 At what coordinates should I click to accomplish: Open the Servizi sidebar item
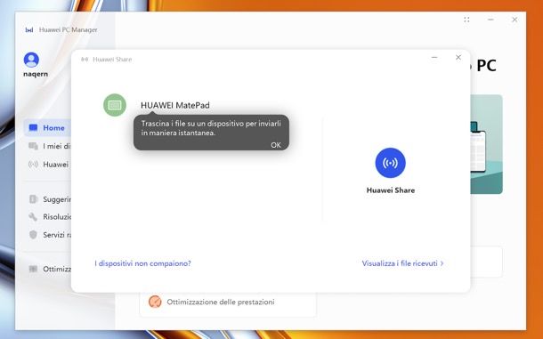click(x=49, y=235)
